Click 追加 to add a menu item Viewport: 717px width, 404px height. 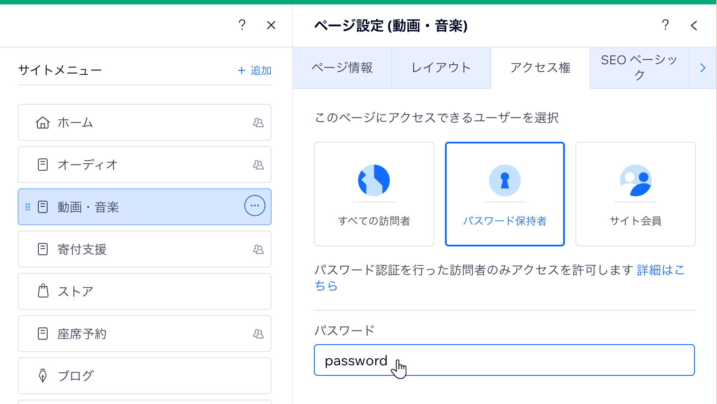pyautogui.click(x=254, y=70)
